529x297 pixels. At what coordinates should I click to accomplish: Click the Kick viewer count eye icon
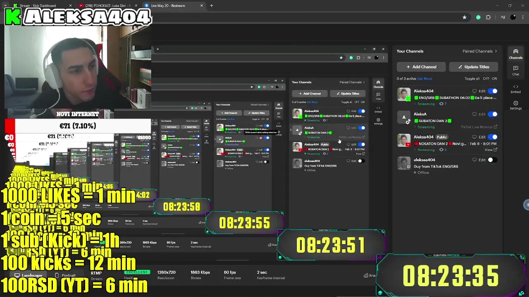point(441,104)
